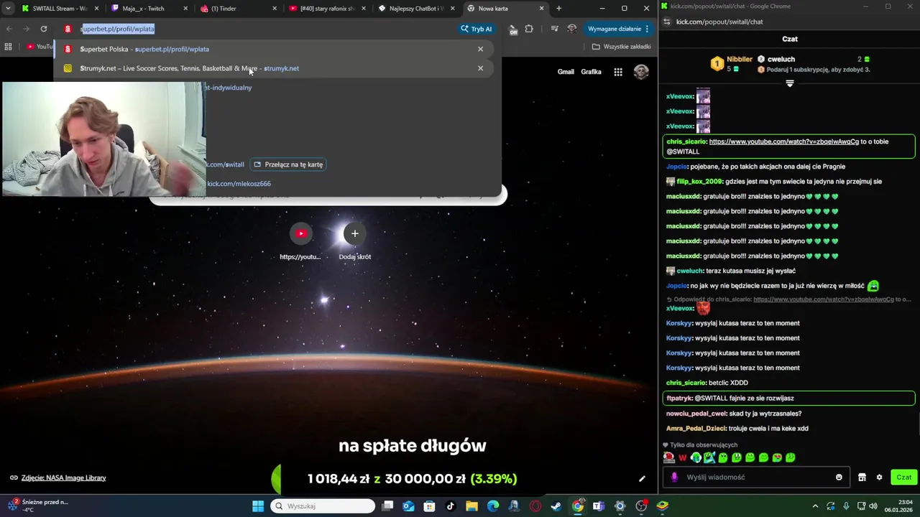View site info icon in chat popup

point(666,22)
